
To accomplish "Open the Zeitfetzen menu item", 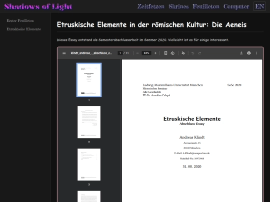I will 151,6.
